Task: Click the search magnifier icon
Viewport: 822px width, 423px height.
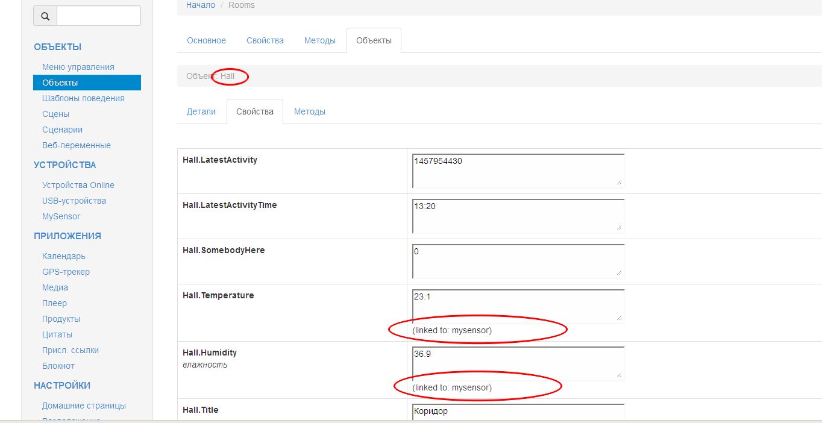Action: (x=45, y=16)
